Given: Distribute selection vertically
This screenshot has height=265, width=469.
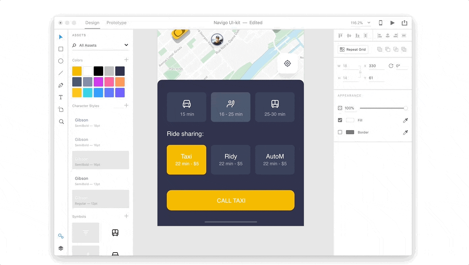Looking at the screenshot, I should click(x=404, y=36).
